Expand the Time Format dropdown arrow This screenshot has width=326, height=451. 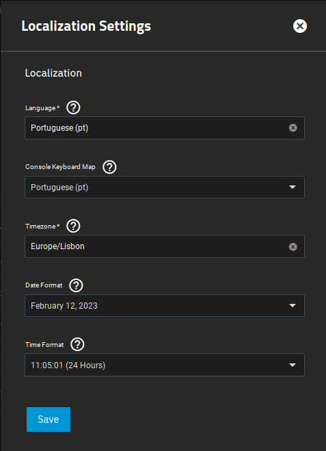coord(293,365)
